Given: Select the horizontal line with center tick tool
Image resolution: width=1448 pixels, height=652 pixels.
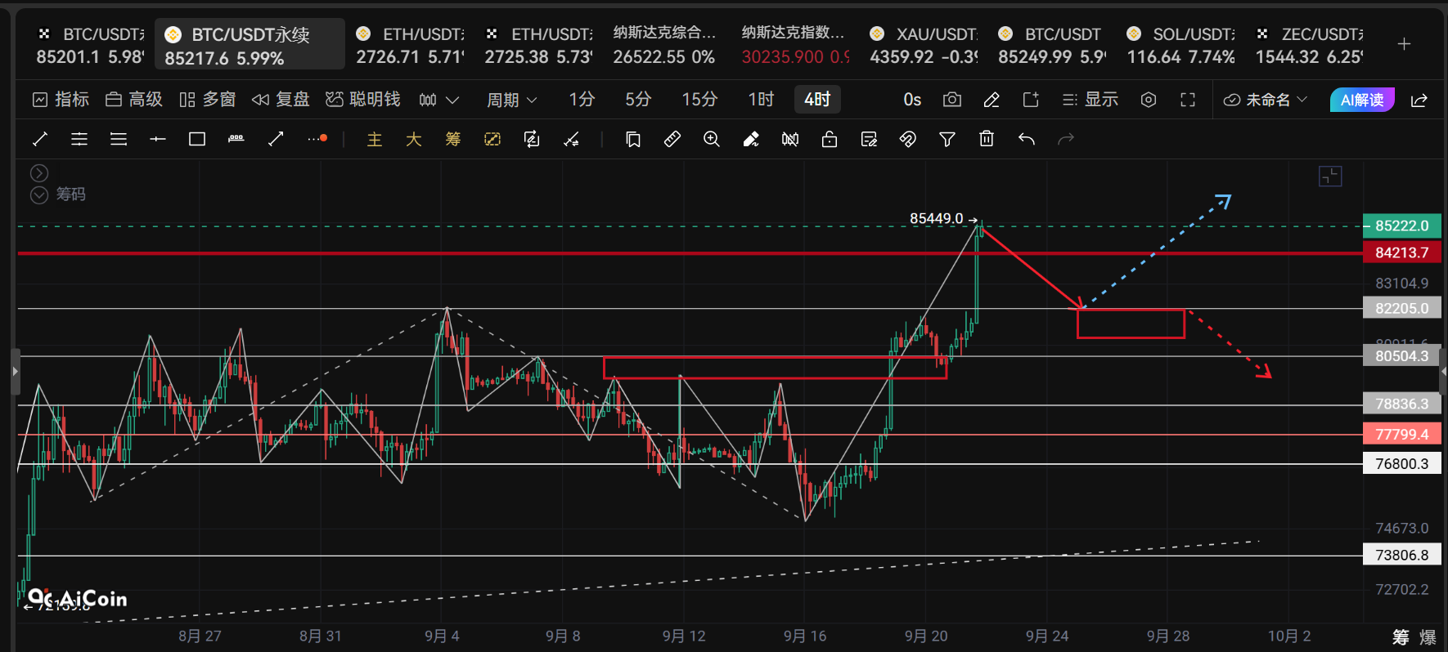Looking at the screenshot, I should pyautogui.click(x=158, y=140).
